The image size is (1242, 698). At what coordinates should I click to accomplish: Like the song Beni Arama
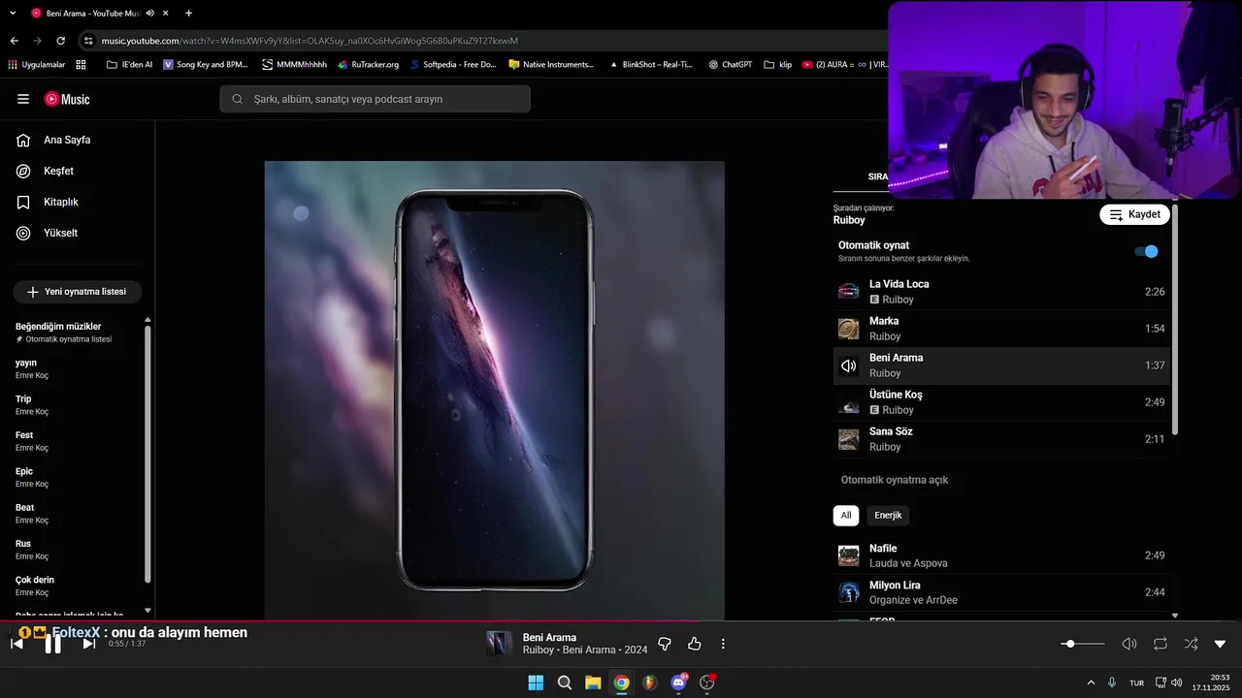[x=695, y=644]
